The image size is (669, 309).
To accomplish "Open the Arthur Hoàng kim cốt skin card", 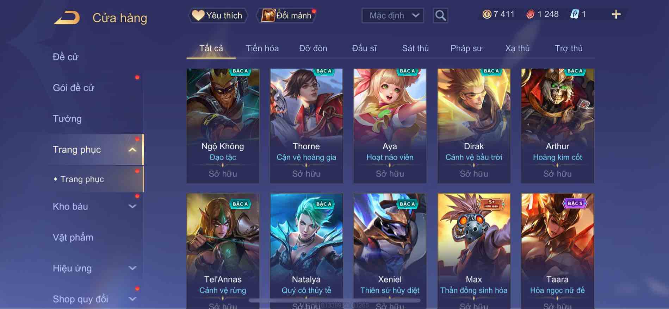I will tap(557, 126).
